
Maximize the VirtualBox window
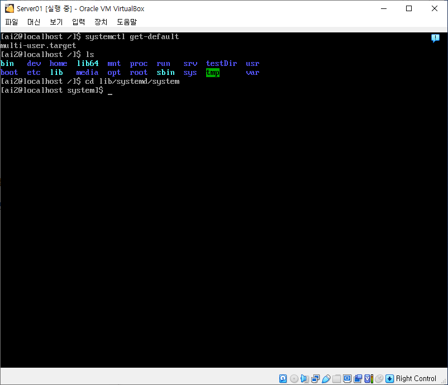(409, 8)
